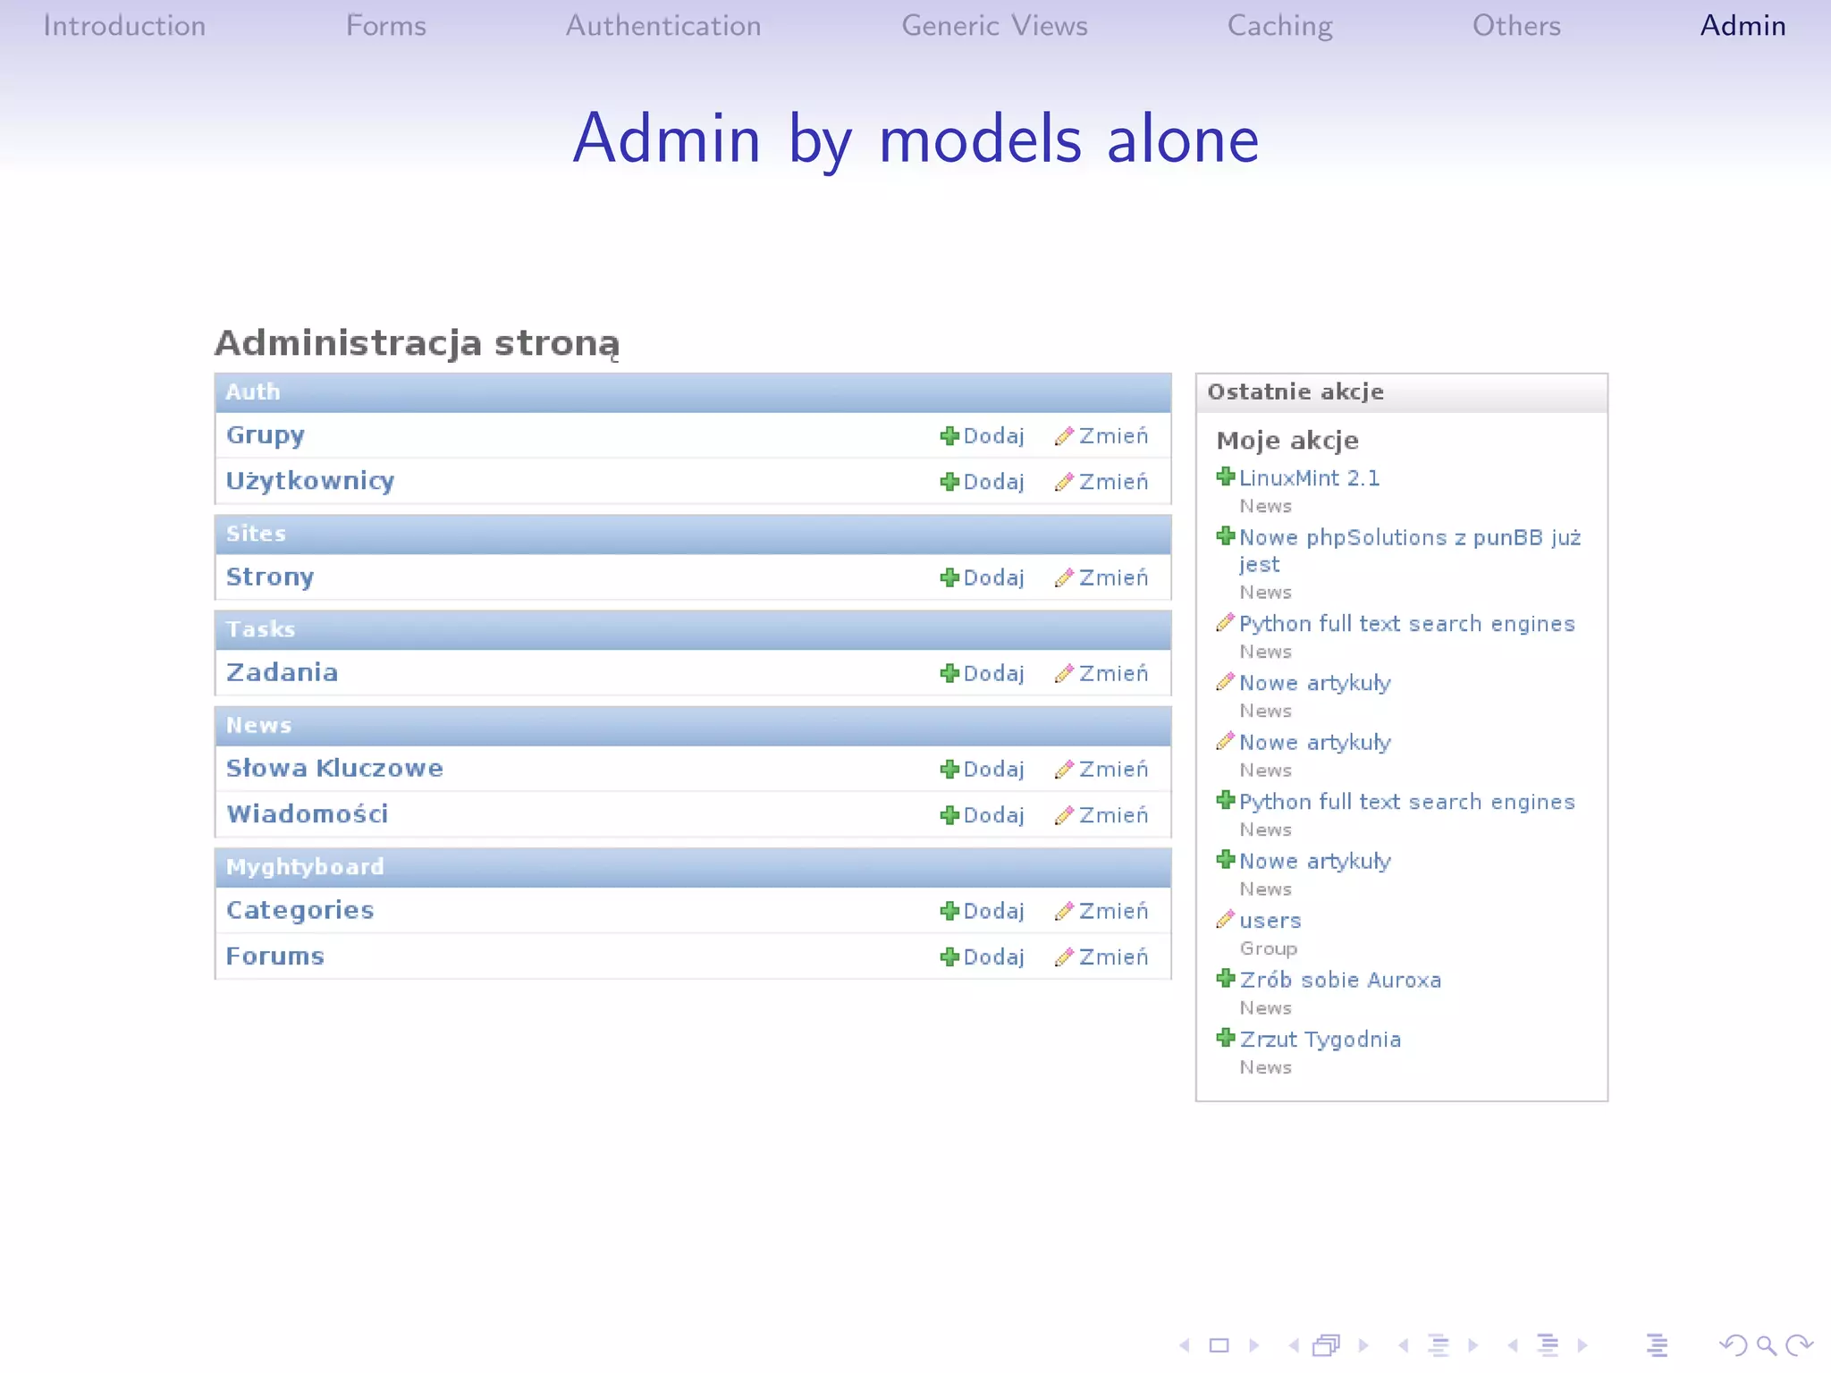Click the green plus icon for Słowa Kluczowe
Screen dimensions: 1831x1373
(949, 769)
